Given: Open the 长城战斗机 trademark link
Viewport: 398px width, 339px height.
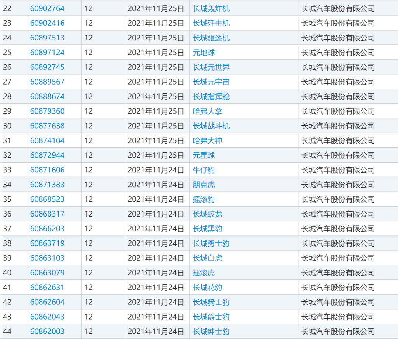Looking at the screenshot, I should (211, 126).
